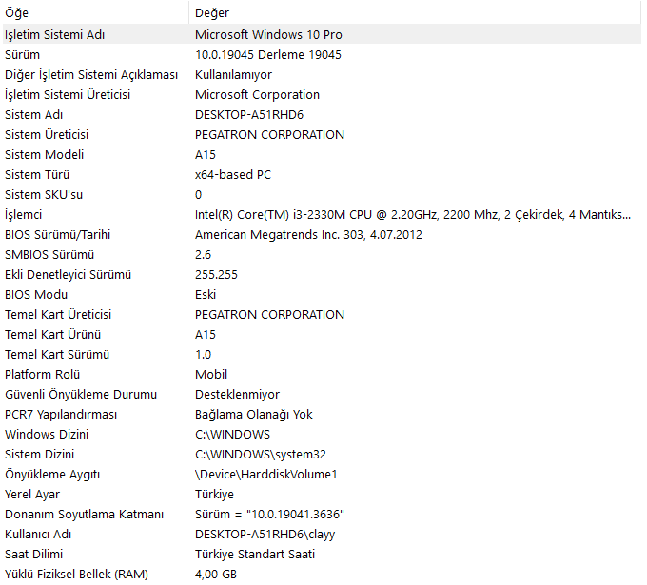Select the Sistem Modeli row label
The width and height of the screenshot is (647, 585).
[x=44, y=155]
